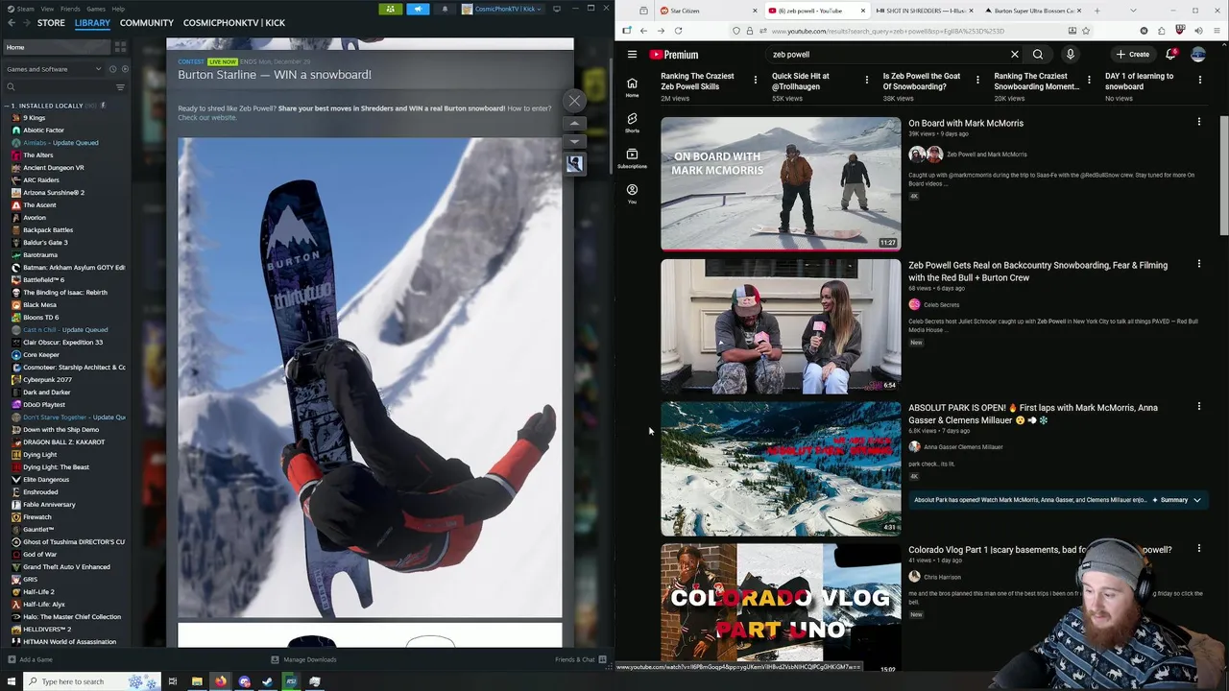The image size is (1229, 691).
Task: Switch to Steam COMMUNITY tab
Action: [147, 23]
